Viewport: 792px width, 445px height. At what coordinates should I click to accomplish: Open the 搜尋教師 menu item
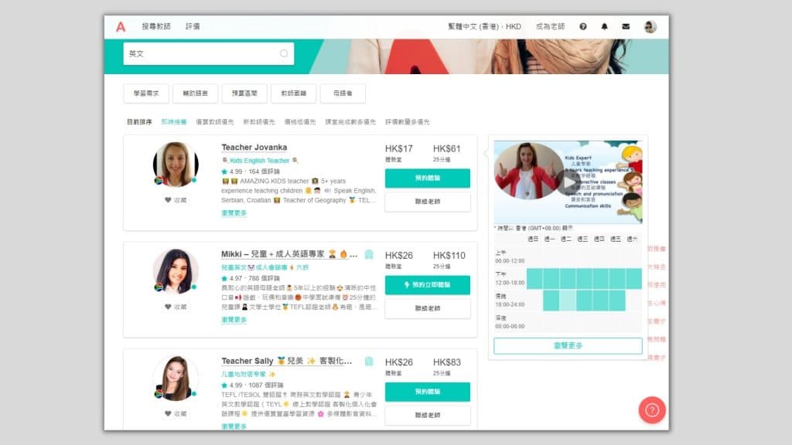coord(155,26)
